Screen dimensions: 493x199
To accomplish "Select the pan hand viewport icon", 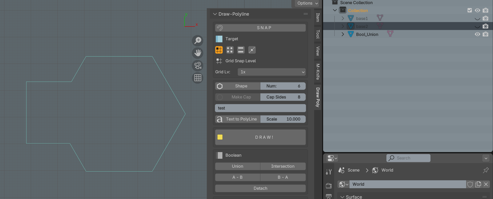I will point(198,53).
